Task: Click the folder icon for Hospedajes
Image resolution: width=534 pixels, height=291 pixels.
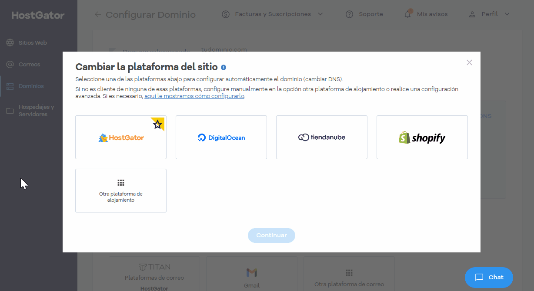Action: point(10,111)
